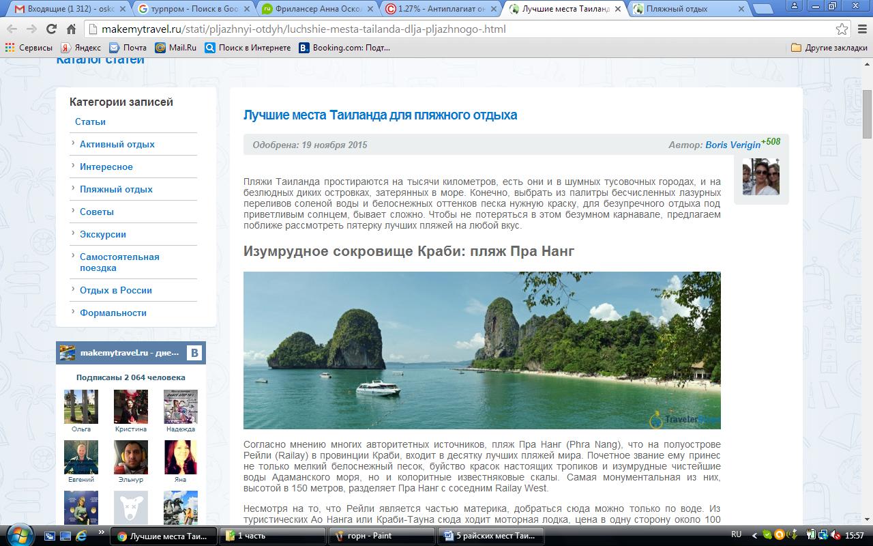873x546 pixels.
Task: Show hidden tray icons arrow
Action: point(755,535)
